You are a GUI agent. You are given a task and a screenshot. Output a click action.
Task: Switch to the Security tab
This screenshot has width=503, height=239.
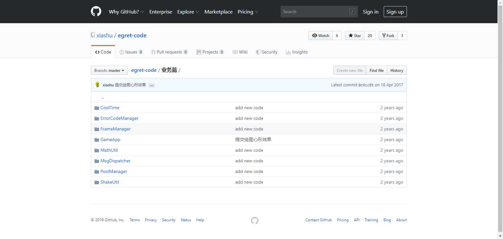pyautogui.click(x=267, y=52)
